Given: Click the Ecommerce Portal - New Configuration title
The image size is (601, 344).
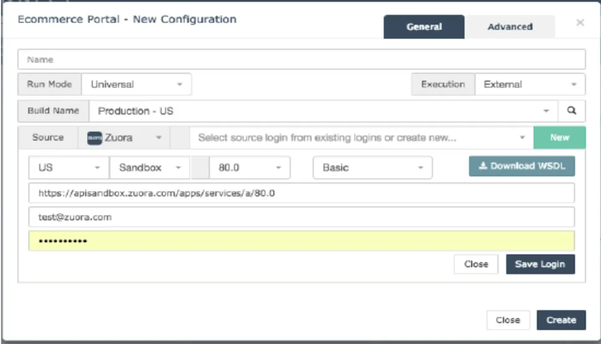Looking at the screenshot, I should [127, 19].
